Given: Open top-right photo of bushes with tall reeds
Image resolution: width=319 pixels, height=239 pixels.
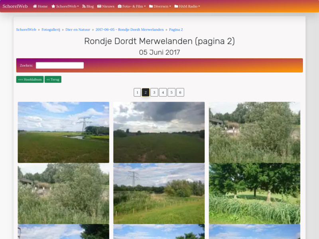Looking at the screenshot, I should (x=254, y=132).
